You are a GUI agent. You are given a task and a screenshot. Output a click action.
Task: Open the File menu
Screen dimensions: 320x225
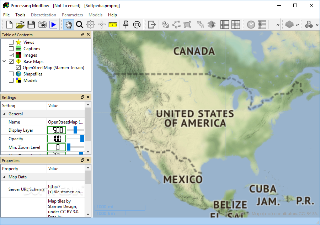tap(6, 15)
